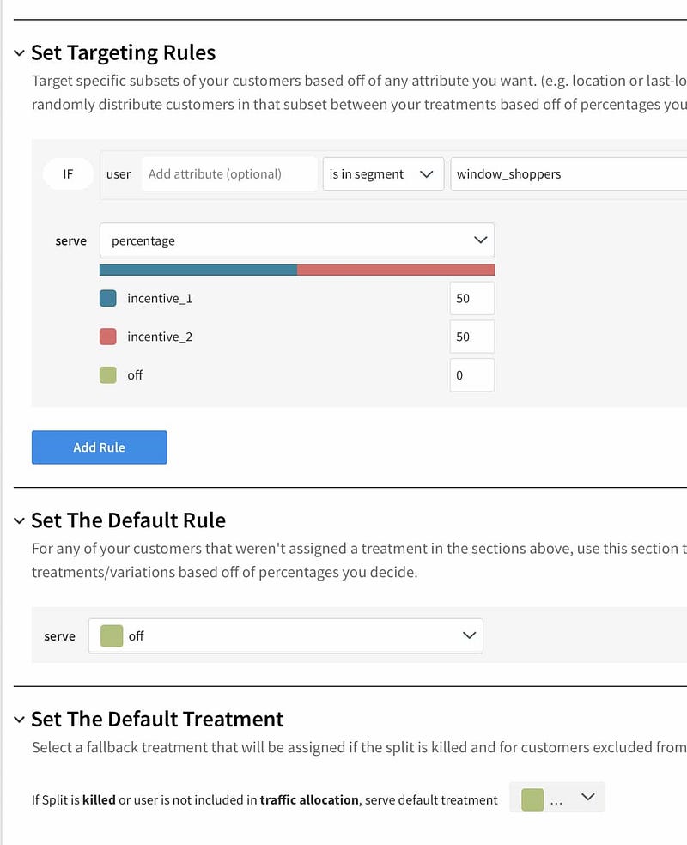
Task: Click the incentive_1 treatment label
Action: [x=160, y=299]
